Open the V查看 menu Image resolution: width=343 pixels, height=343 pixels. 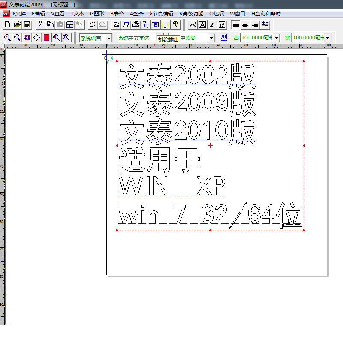coord(58,14)
